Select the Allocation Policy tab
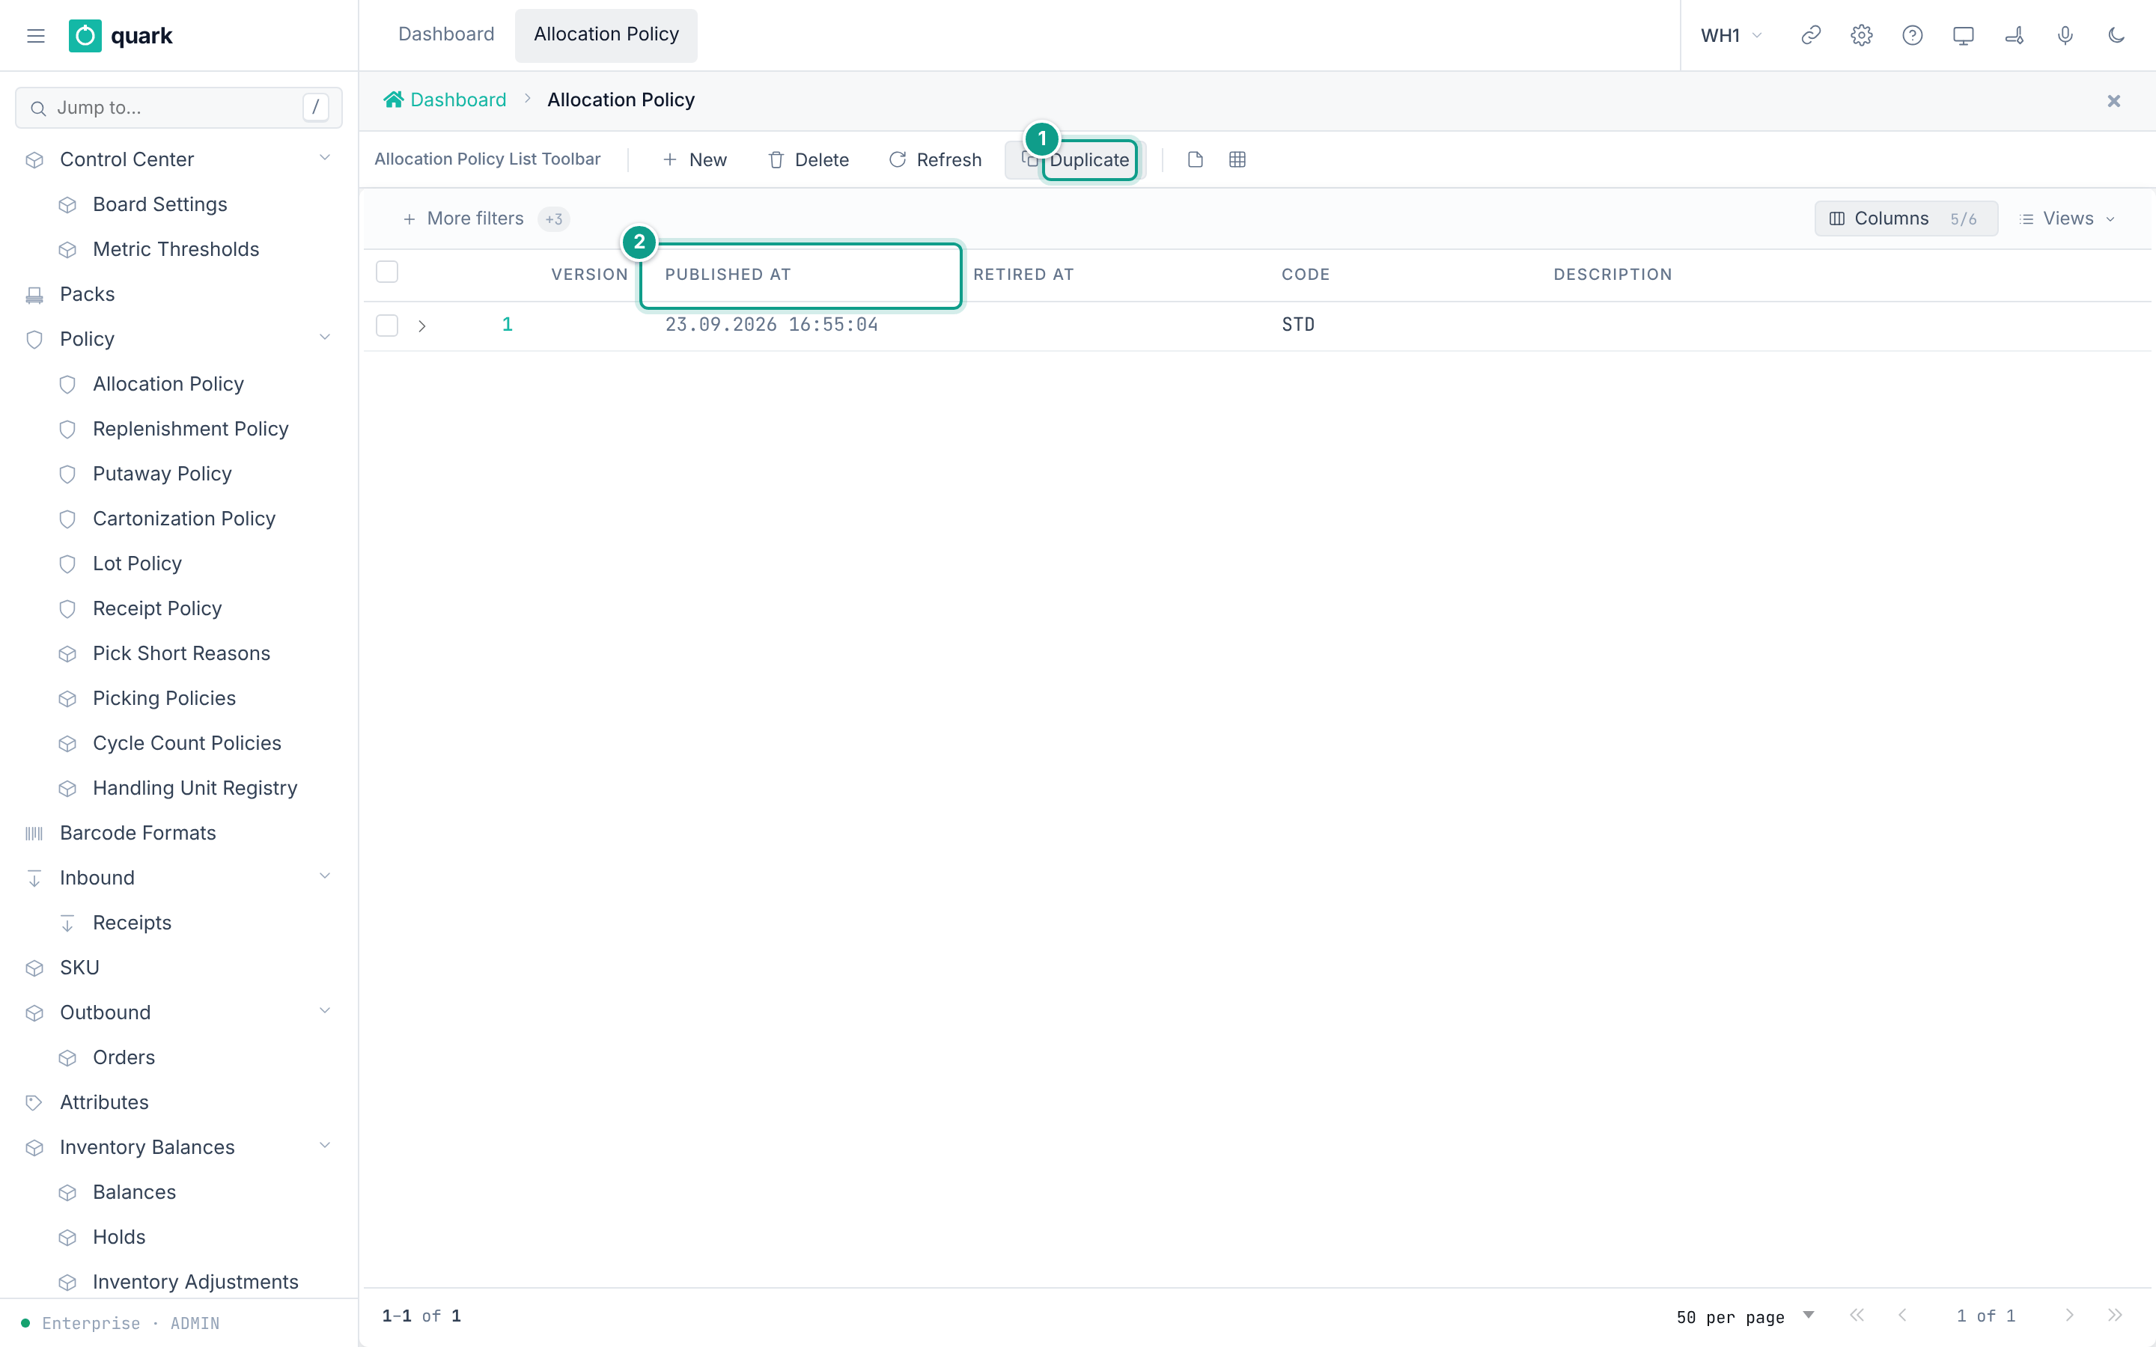The image size is (2156, 1347). tap(606, 34)
